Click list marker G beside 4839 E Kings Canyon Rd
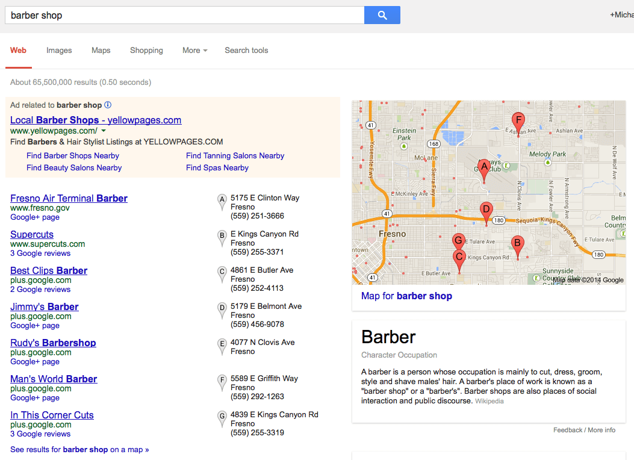 [222, 418]
